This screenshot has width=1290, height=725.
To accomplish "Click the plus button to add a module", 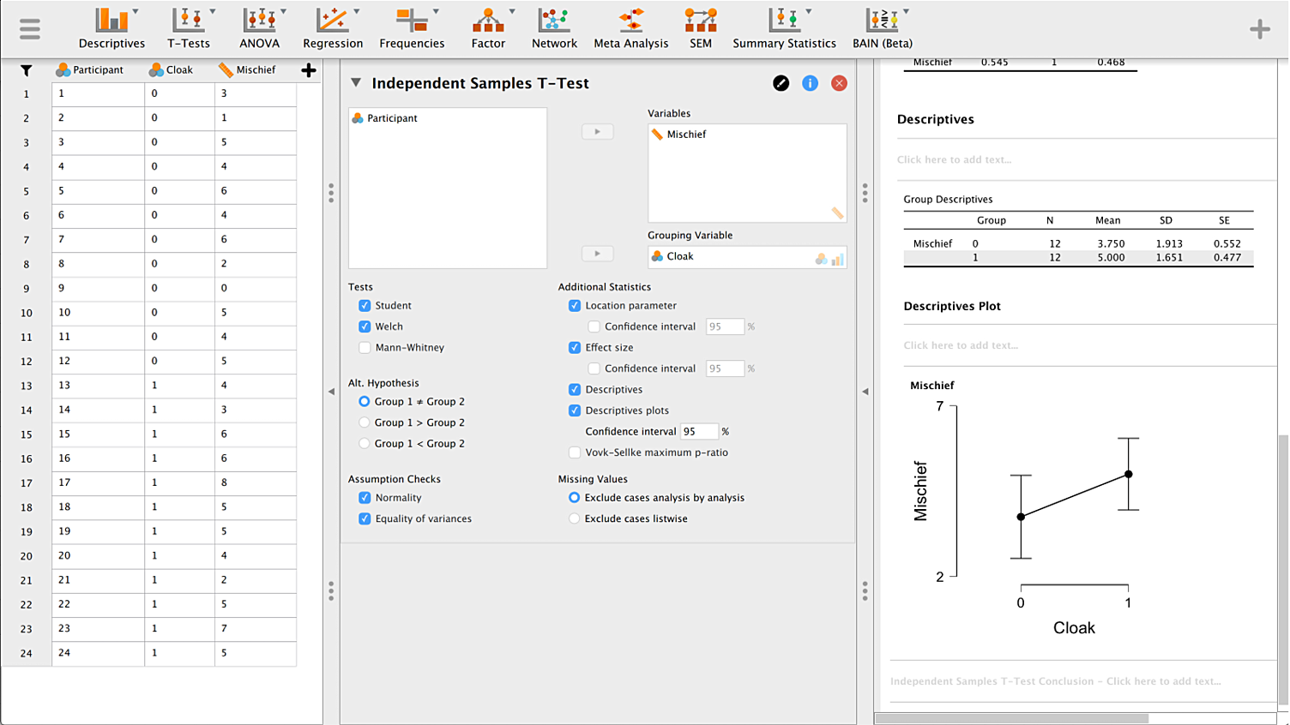I will point(1259,29).
